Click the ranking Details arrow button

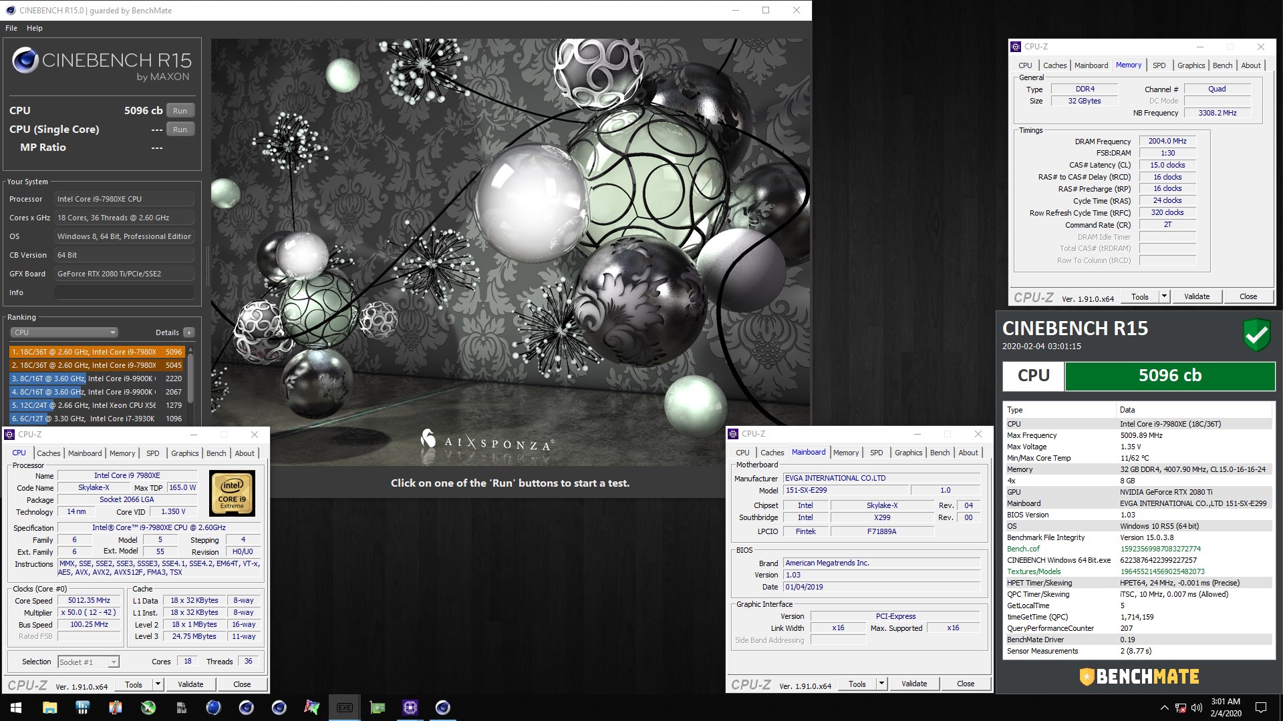189,332
